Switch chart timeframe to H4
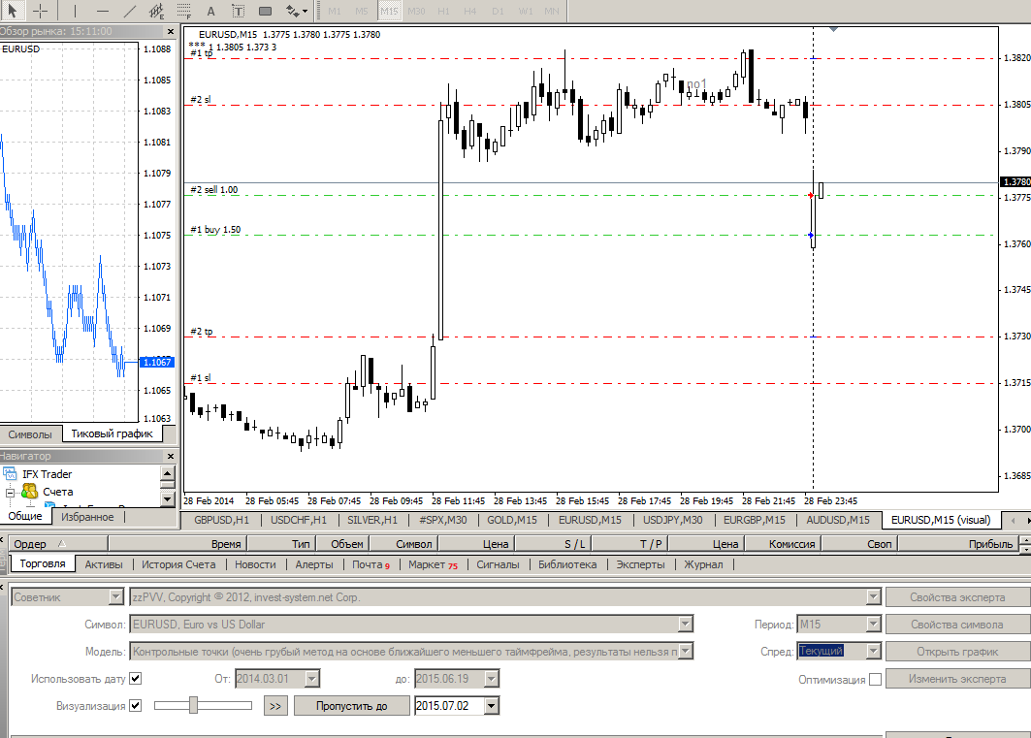 tap(470, 11)
